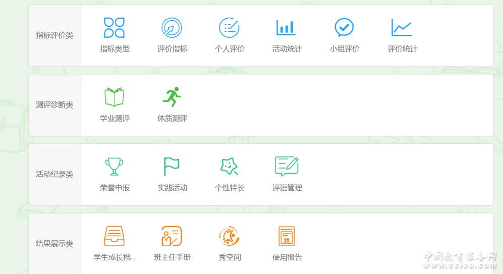This screenshot has width=503, height=274.
Task: Click the 班主任手册 icon
Action: pyautogui.click(x=172, y=236)
